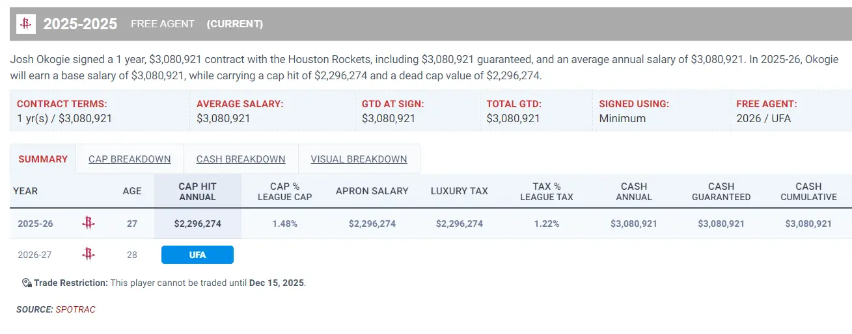Click the Rockets team icon in the 2026-27 row
Screen dimensions: 852x334
(x=89, y=254)
